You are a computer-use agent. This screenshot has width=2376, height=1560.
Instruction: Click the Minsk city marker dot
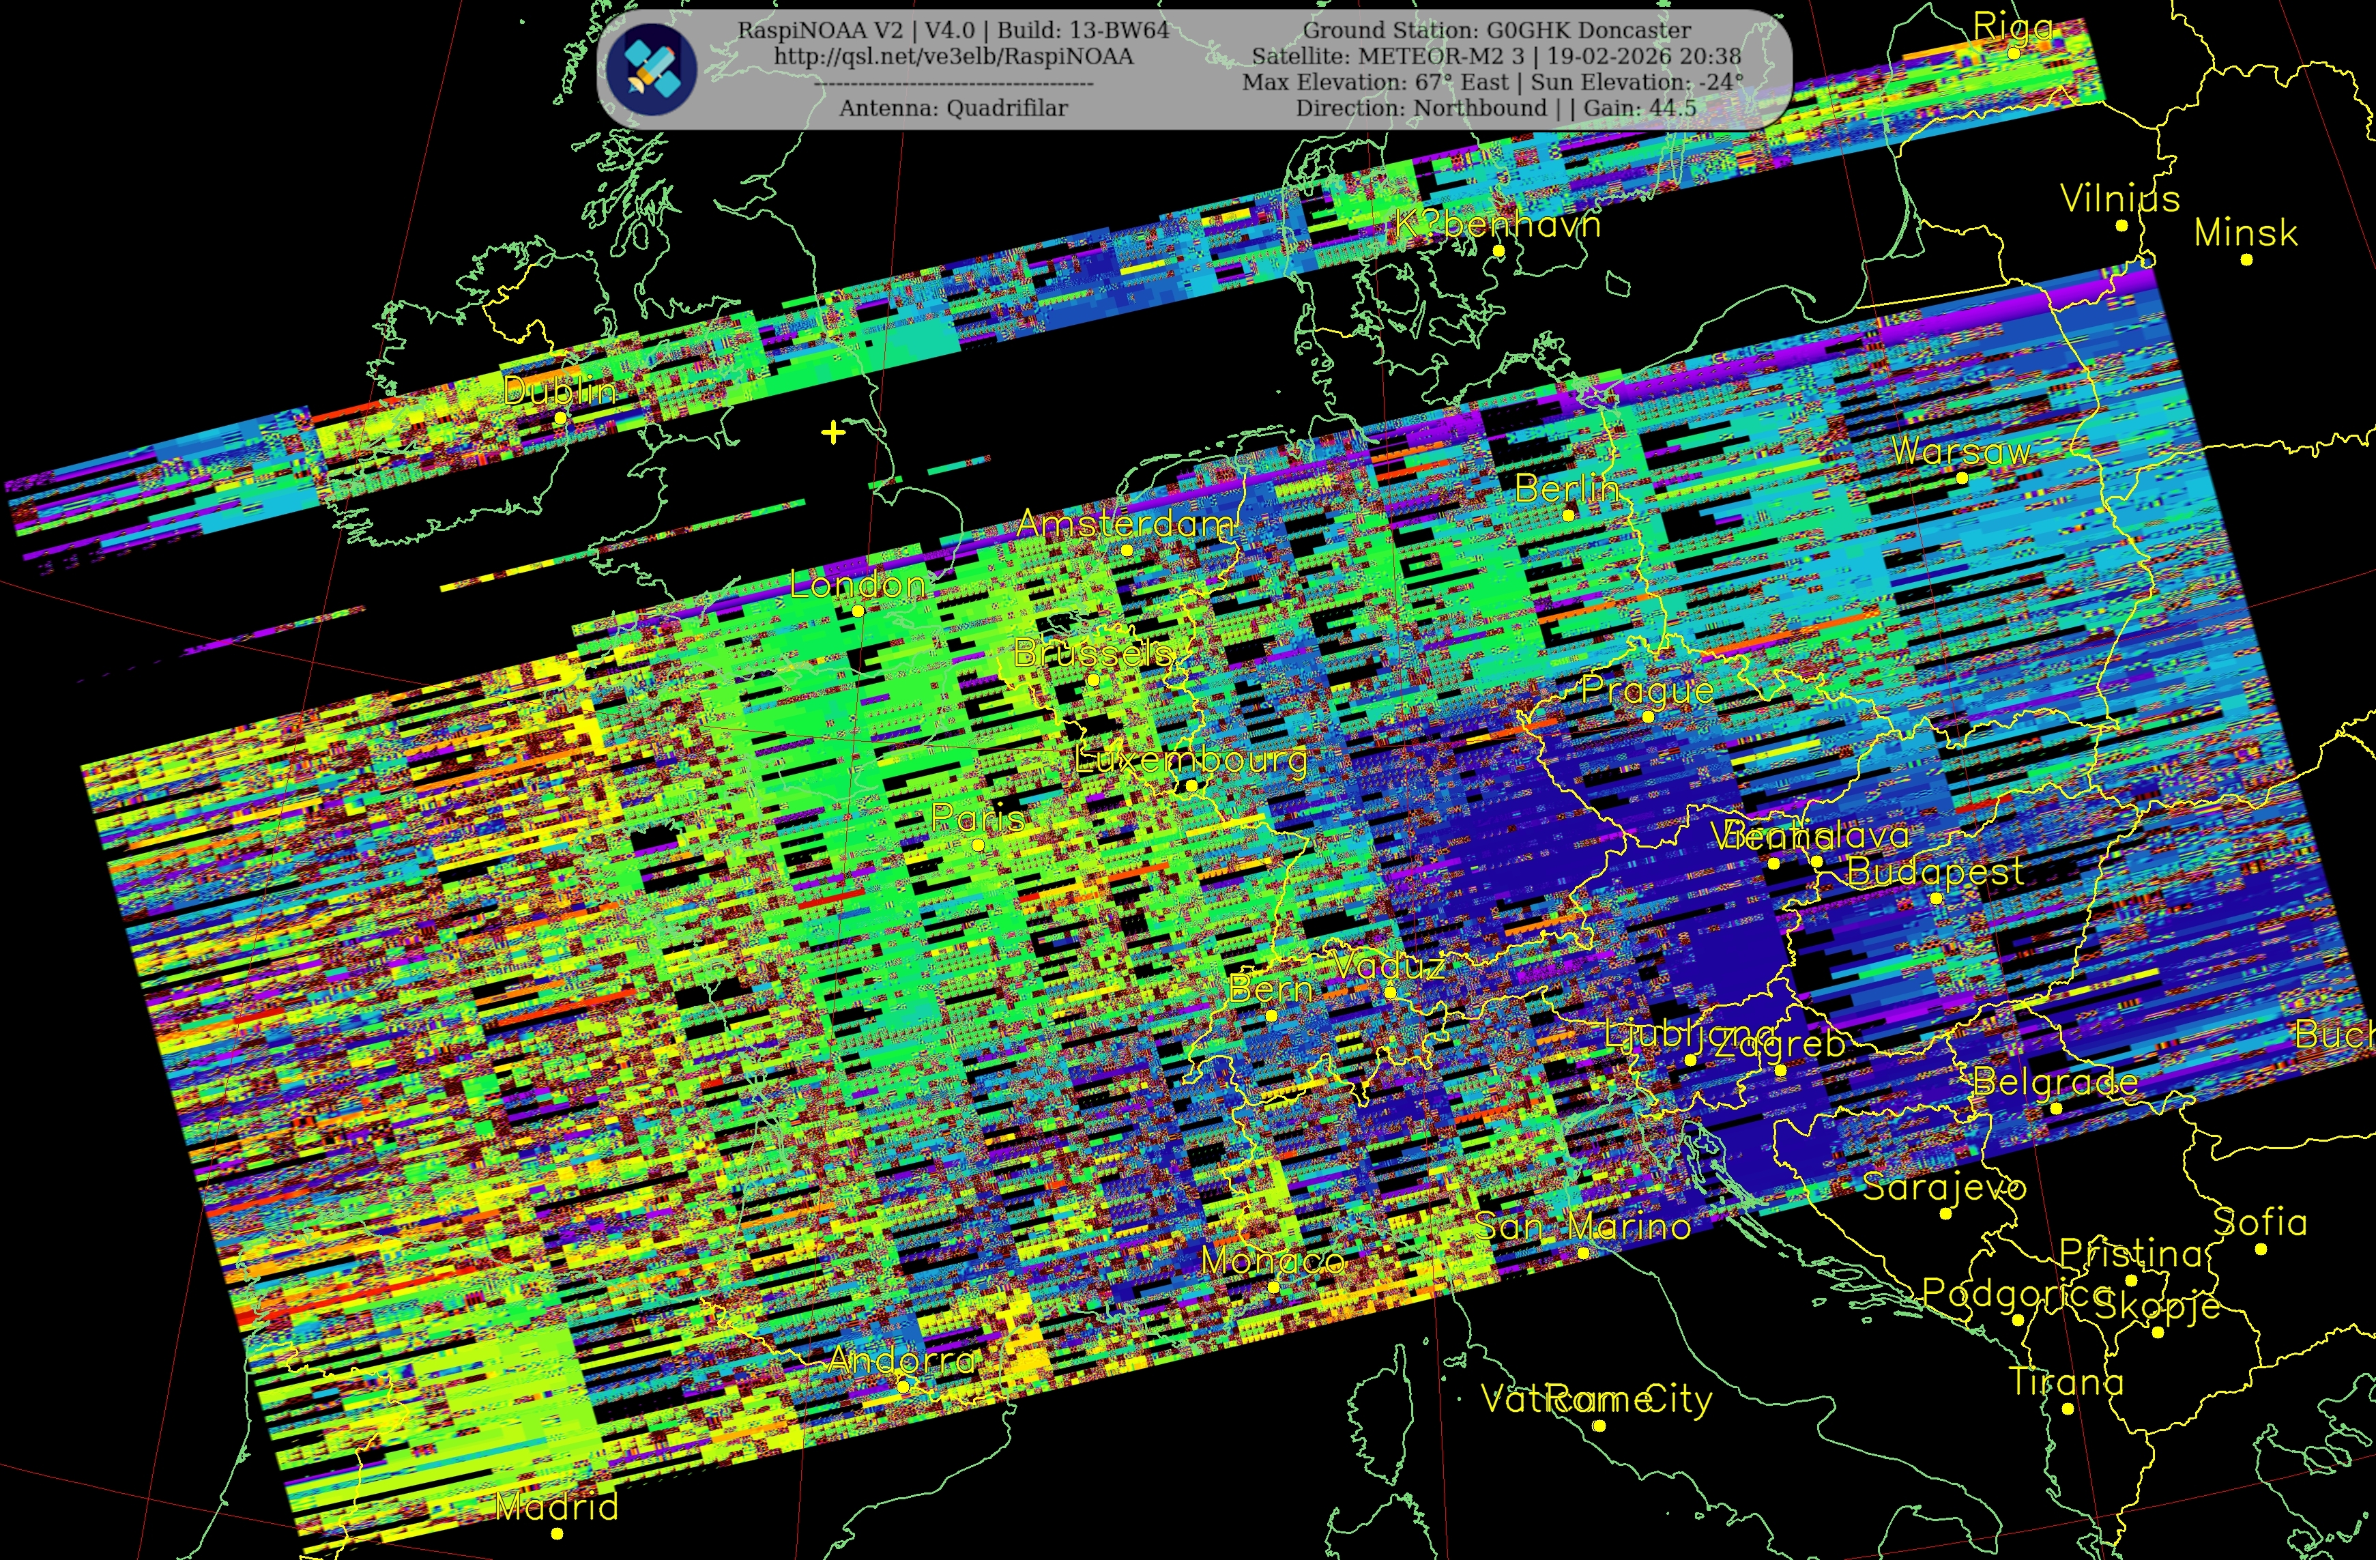pyautogui.click(x=2246, y=259)
